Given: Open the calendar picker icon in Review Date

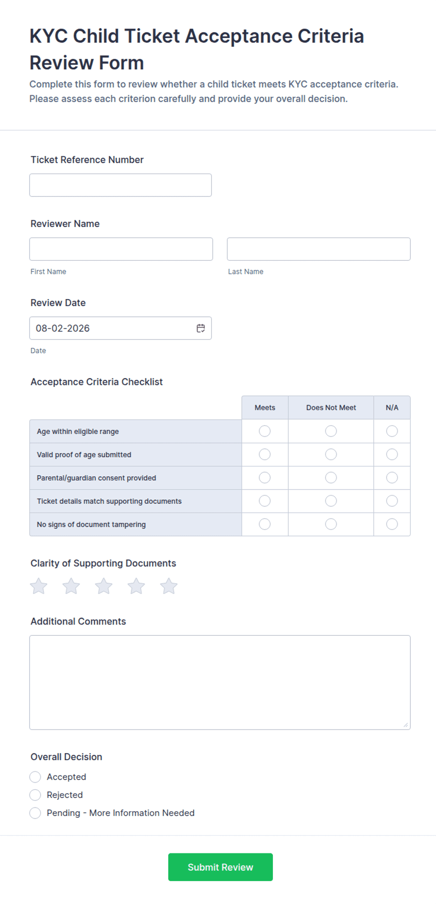Looking at the screenshot, I should point(201,328).
